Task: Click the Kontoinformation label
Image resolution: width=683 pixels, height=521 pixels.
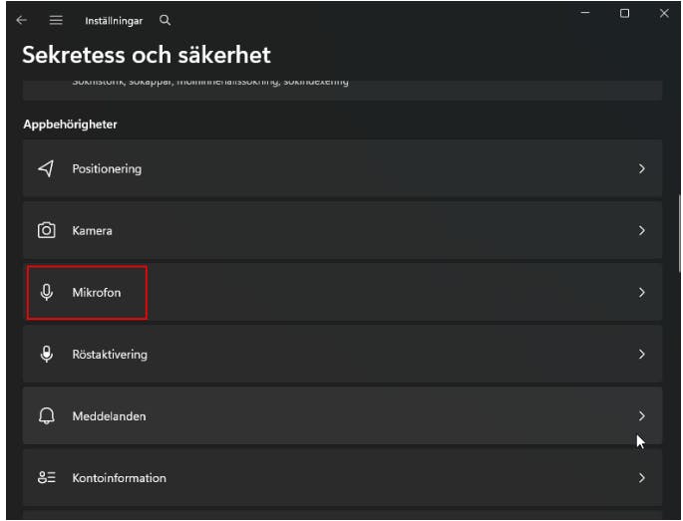Action: (119, 478)
